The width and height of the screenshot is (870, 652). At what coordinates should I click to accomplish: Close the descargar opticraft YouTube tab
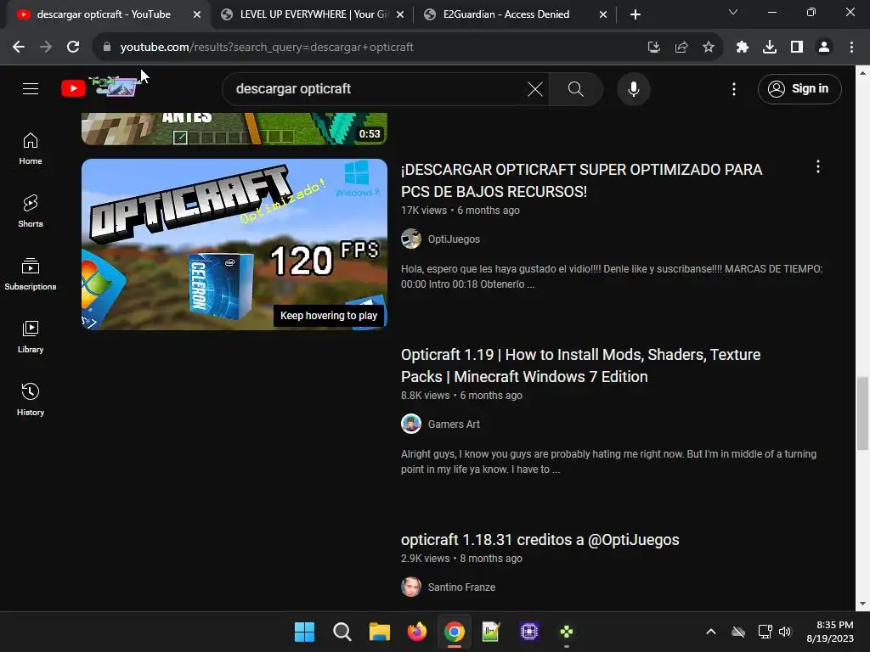[197, 14]
